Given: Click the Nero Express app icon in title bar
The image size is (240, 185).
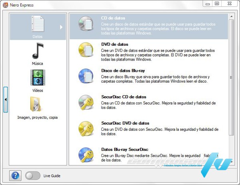Looking at the screenshot, I should pyautogui.click(x=5, y=5).
